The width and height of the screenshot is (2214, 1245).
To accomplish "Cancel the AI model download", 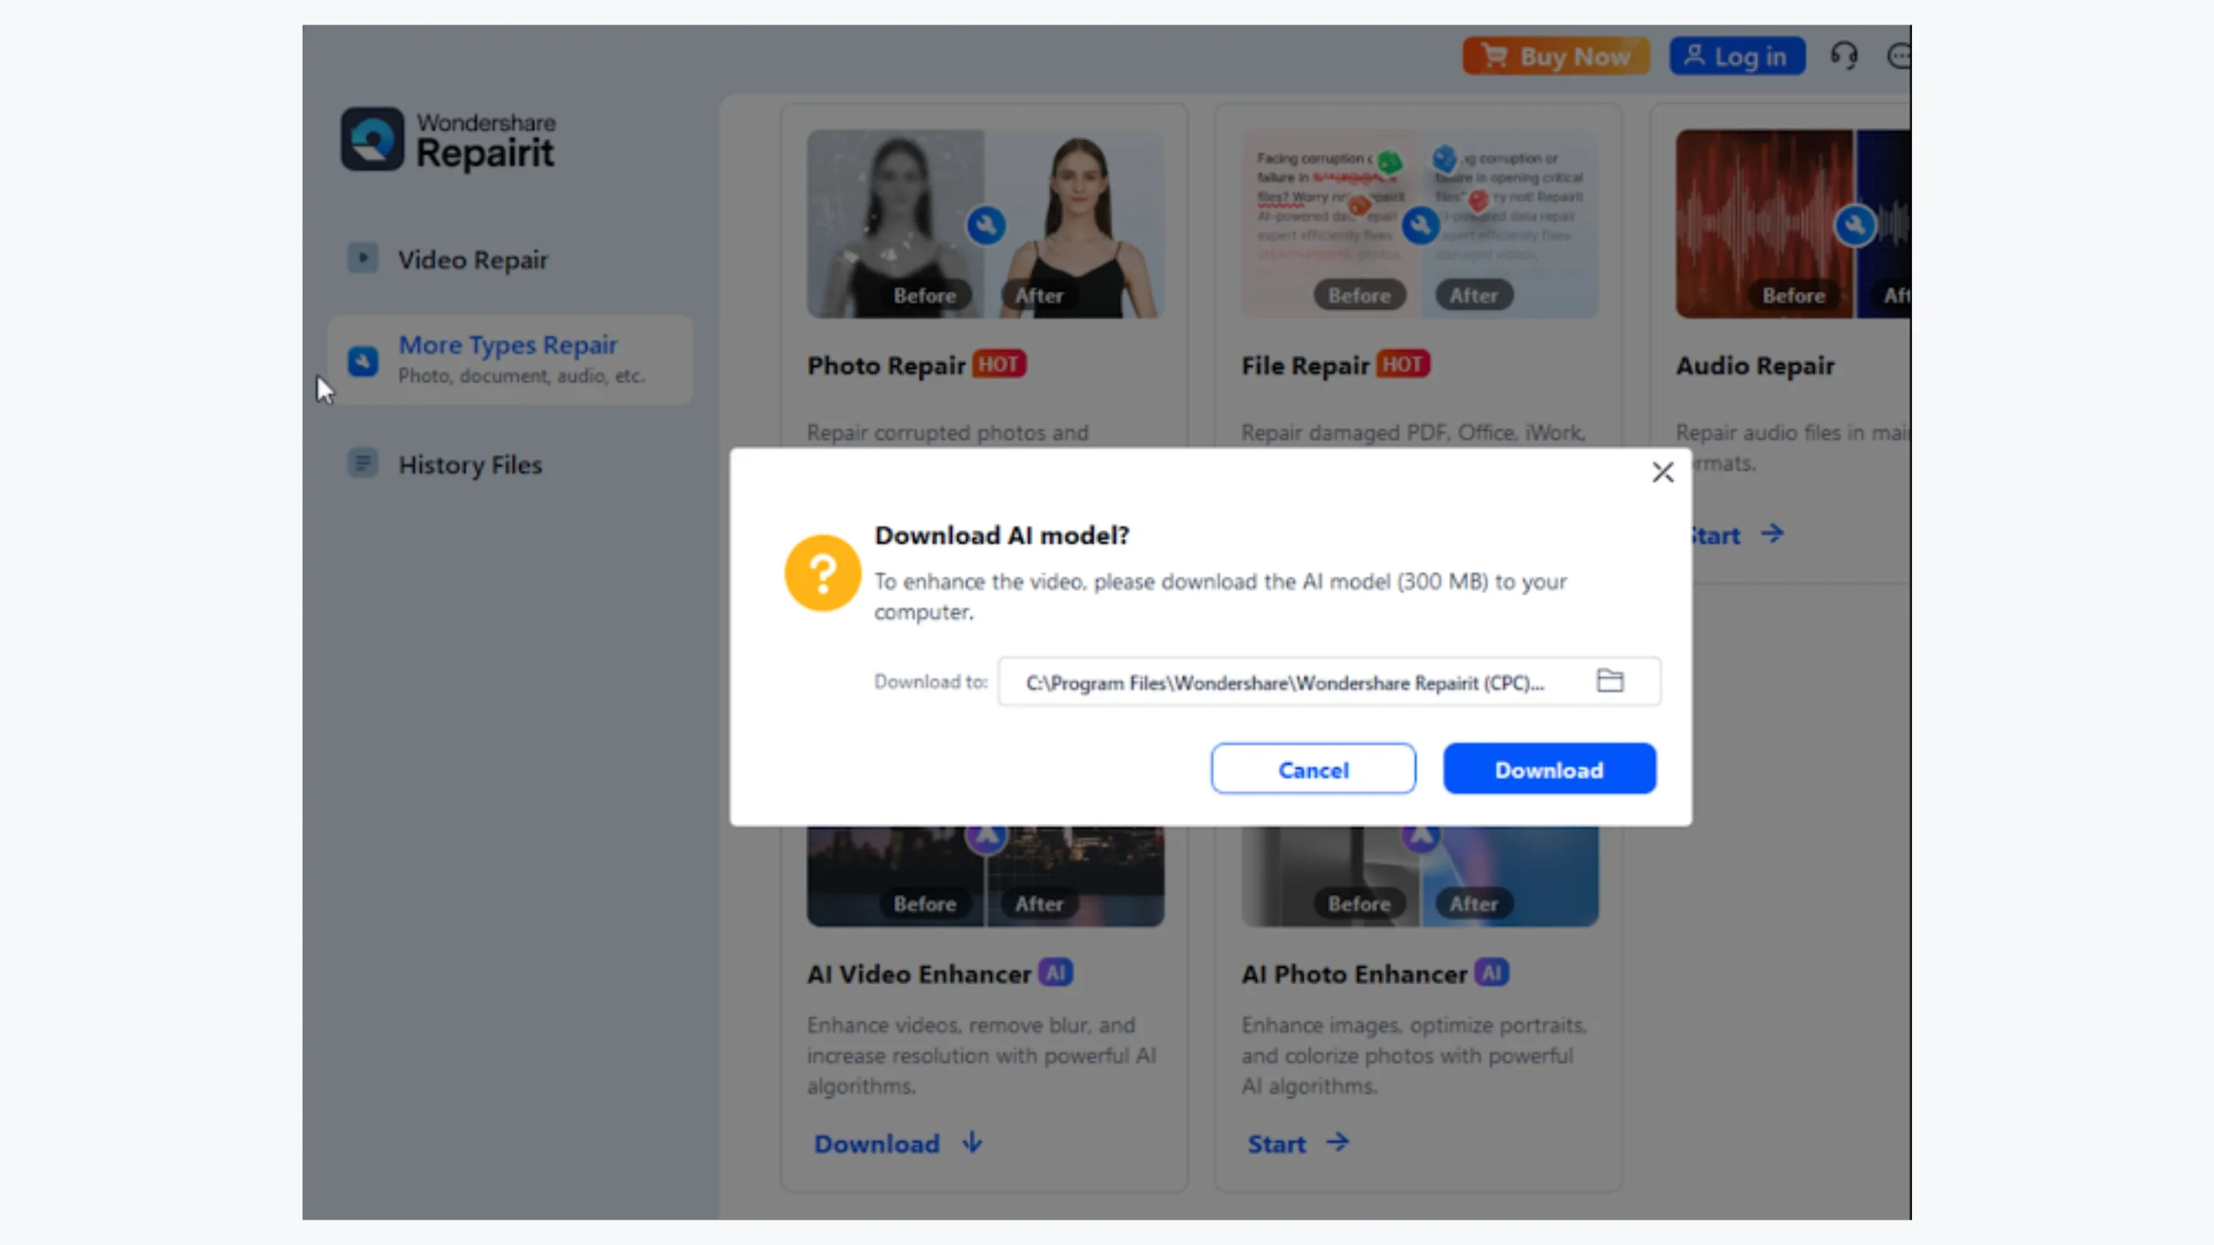I will tap(1312, 769).
